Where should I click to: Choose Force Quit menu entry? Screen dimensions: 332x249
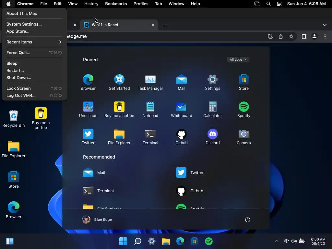tap(34, 53)
